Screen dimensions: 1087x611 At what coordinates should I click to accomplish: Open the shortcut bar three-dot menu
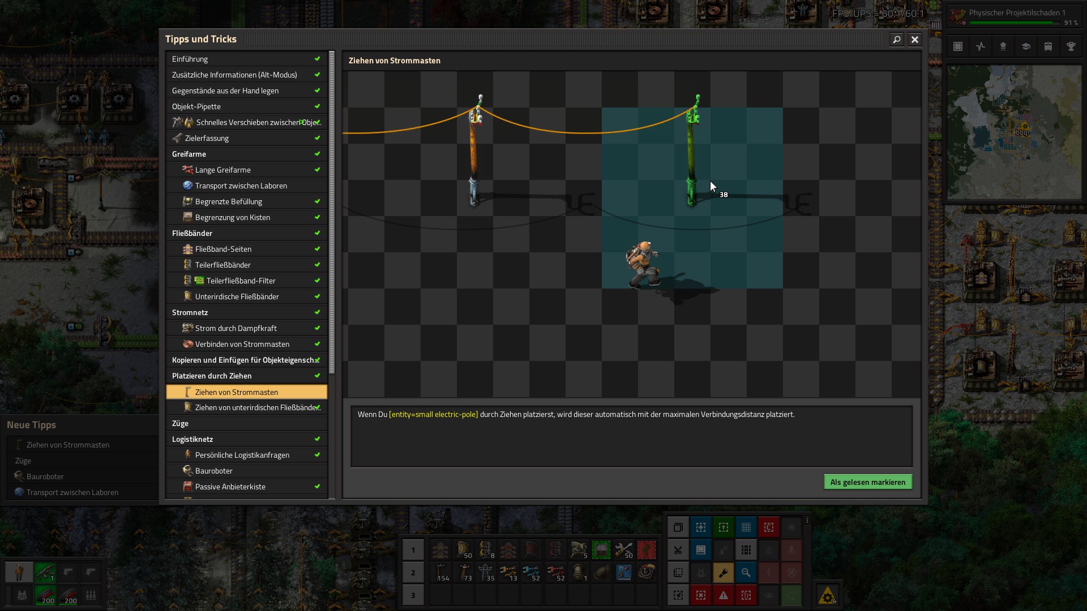[807, 520]
